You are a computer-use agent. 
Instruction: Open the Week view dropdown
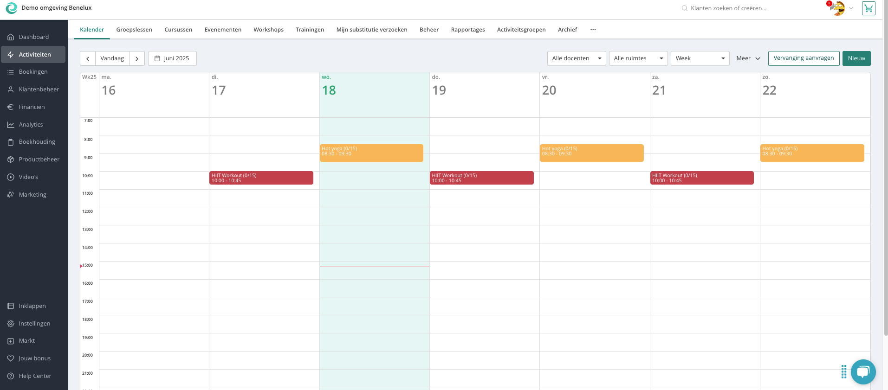point(700,58)
